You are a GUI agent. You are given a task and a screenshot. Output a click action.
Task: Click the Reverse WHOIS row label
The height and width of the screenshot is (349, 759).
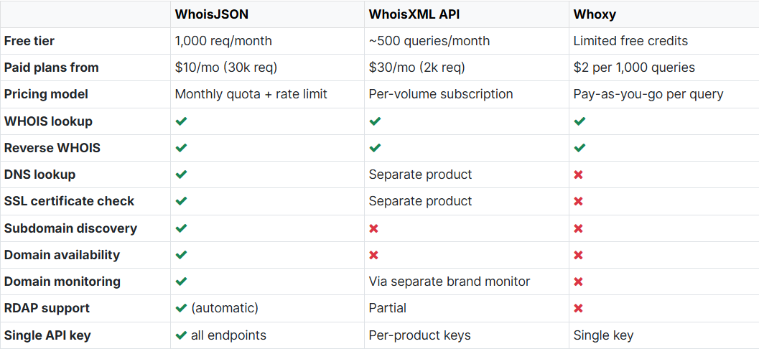point(52,148)
